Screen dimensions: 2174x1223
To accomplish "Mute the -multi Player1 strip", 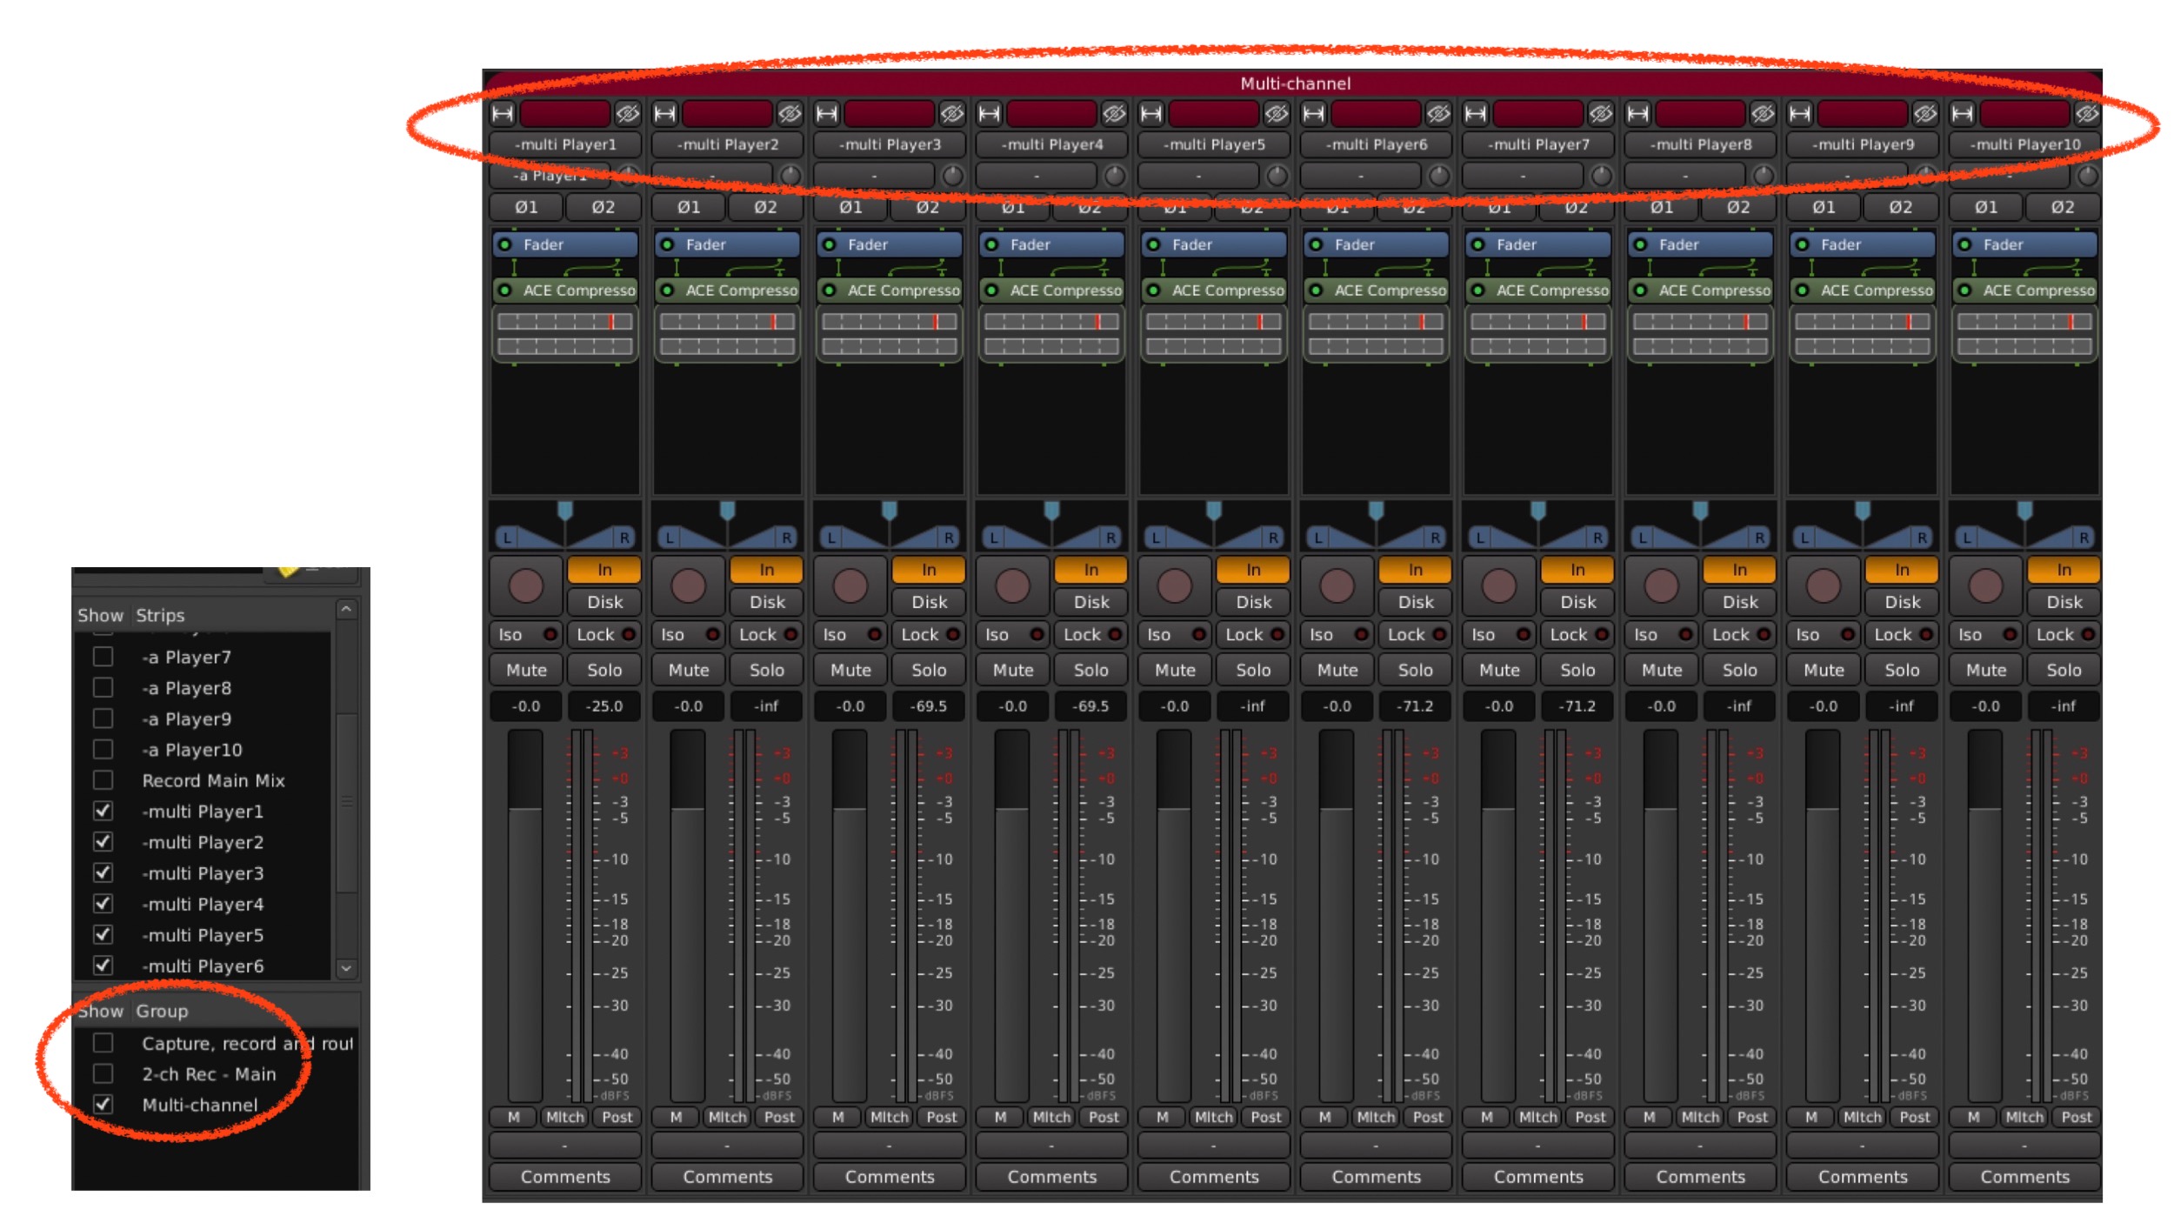I will [x=527, y=671].
